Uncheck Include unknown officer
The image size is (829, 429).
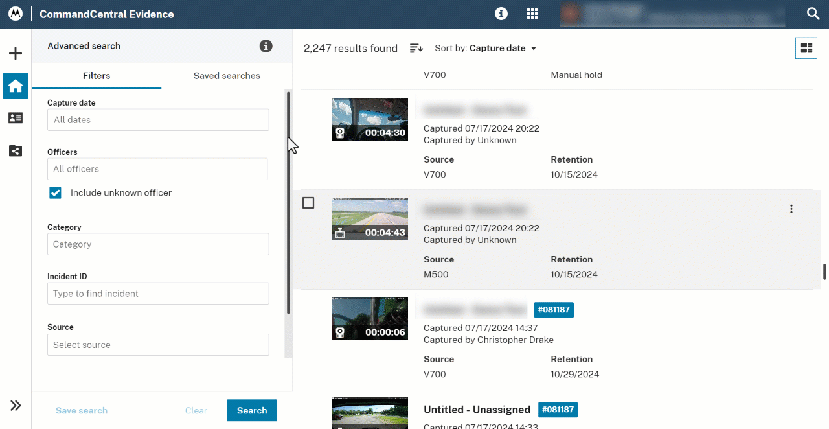pos(56,193)
